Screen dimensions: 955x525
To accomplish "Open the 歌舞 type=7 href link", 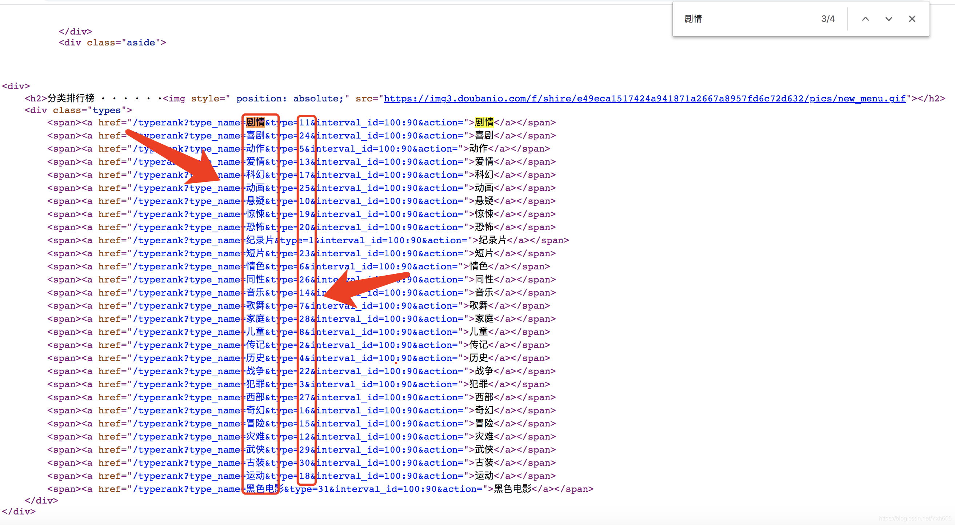I will point(295,306).
